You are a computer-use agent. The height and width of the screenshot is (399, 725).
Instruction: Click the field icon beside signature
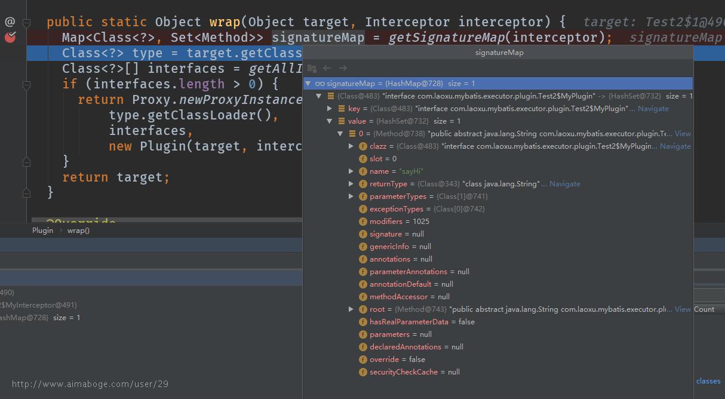[363, 234]
